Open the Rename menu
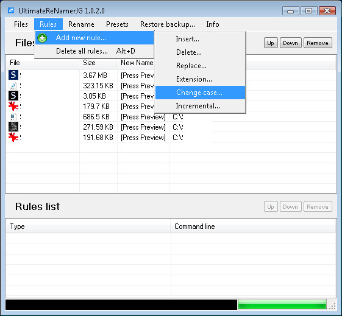 pos(81,24)
